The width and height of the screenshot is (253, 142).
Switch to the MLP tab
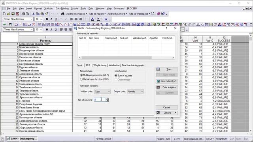[88, 65]
